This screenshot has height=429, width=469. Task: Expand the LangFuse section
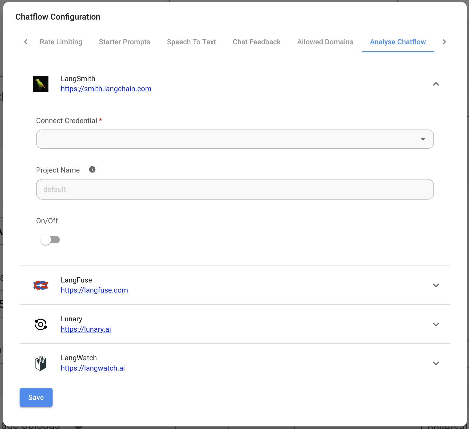pos(436,285)
